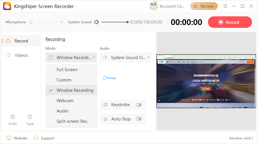The height and width of the screenshot is (144, 258).
Task: Open Prefs gear icon
Action: point(13,117)
